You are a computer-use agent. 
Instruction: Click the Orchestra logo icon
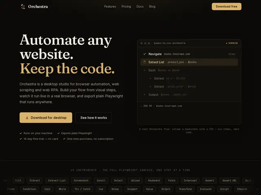point(23,6)
